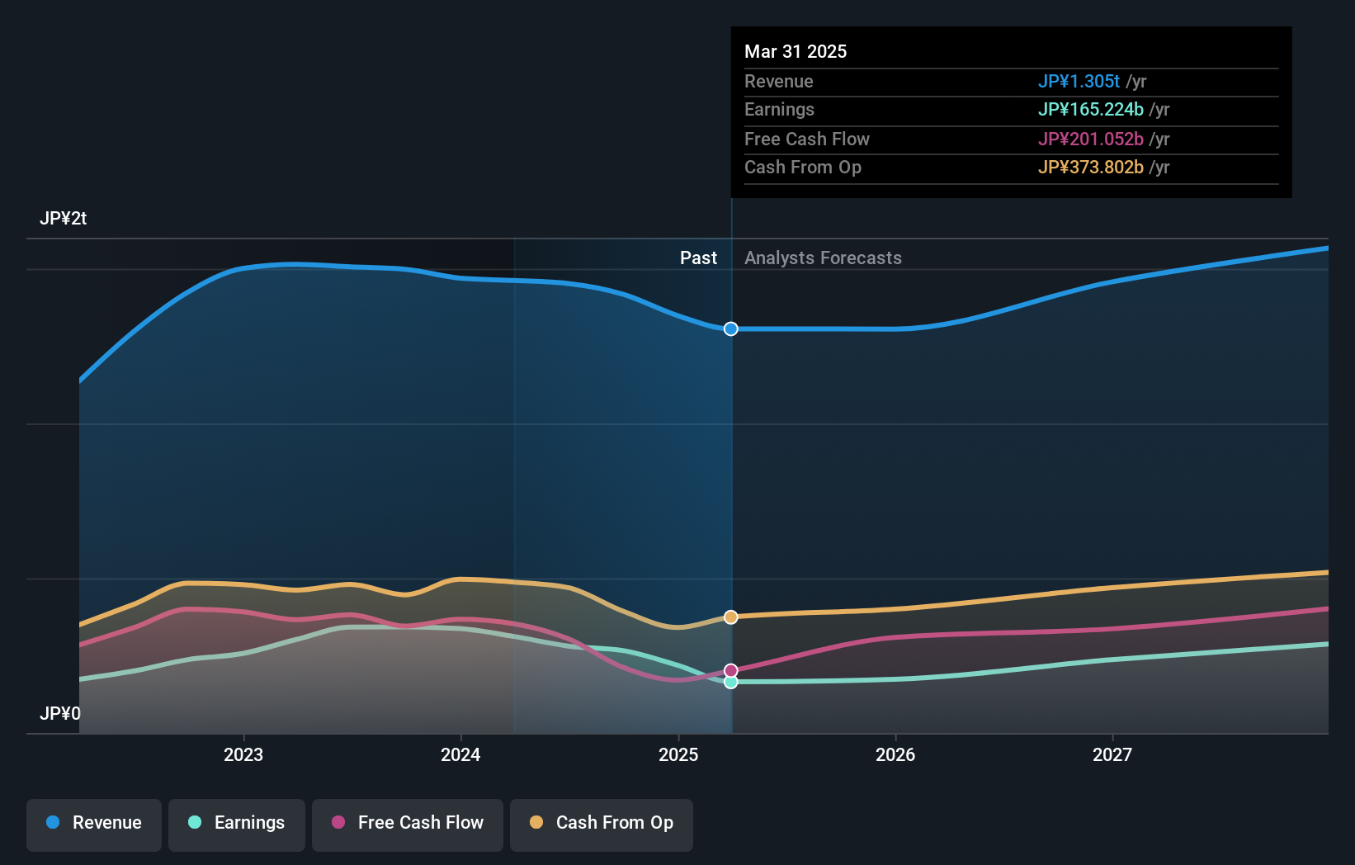
Task: Toggle the Earnings legend button
Action: click(x=237, y=825)
